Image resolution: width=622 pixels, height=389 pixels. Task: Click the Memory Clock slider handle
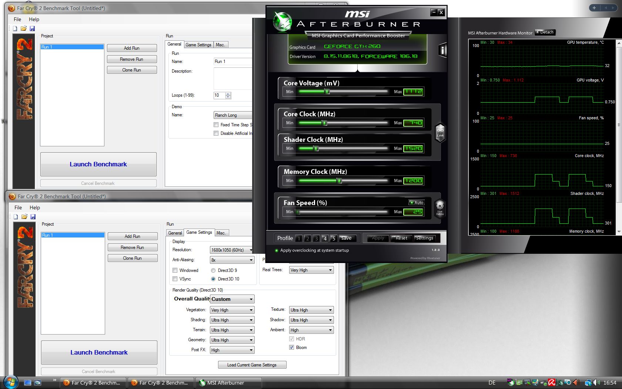(339, 180)
